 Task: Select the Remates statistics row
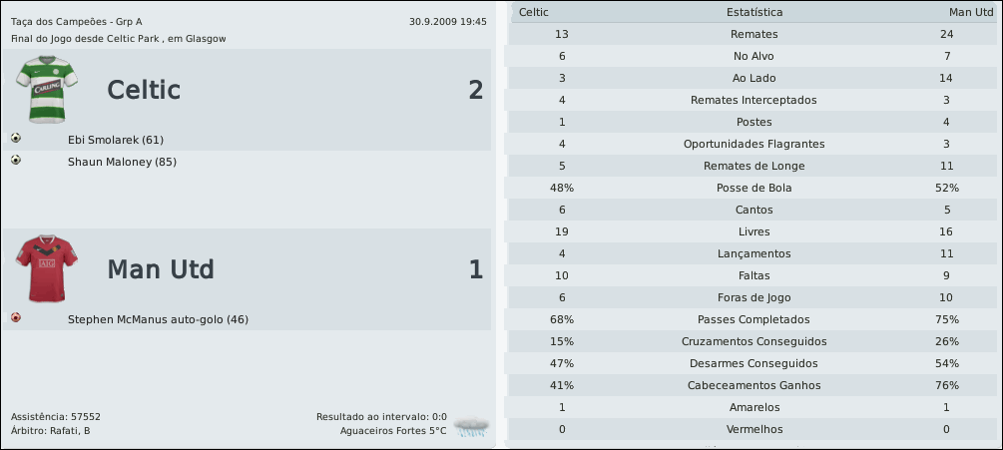(753, 34)
